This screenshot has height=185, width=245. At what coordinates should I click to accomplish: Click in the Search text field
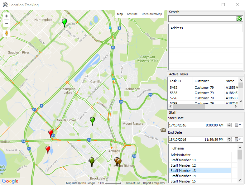click(x=202, y=19)
